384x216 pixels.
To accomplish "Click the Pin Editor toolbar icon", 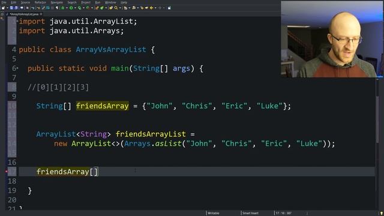I will [x=169, y=8].
